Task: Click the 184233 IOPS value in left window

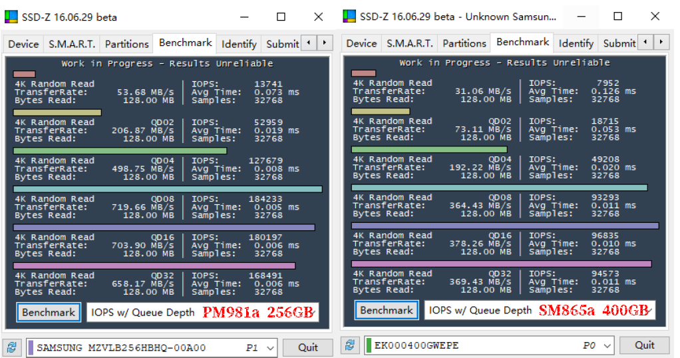Action: click(x=265, y=199)
